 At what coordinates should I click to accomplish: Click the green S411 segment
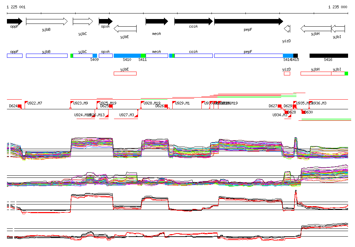(x=143, y=56)
